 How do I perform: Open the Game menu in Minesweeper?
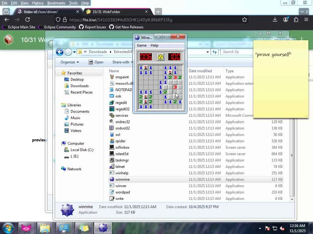(142, 45)
